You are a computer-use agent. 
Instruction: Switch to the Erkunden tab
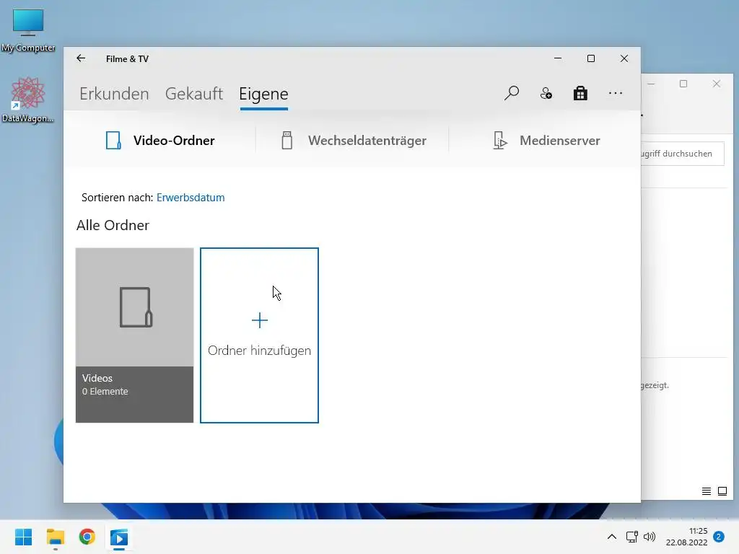tap(114, 94)
